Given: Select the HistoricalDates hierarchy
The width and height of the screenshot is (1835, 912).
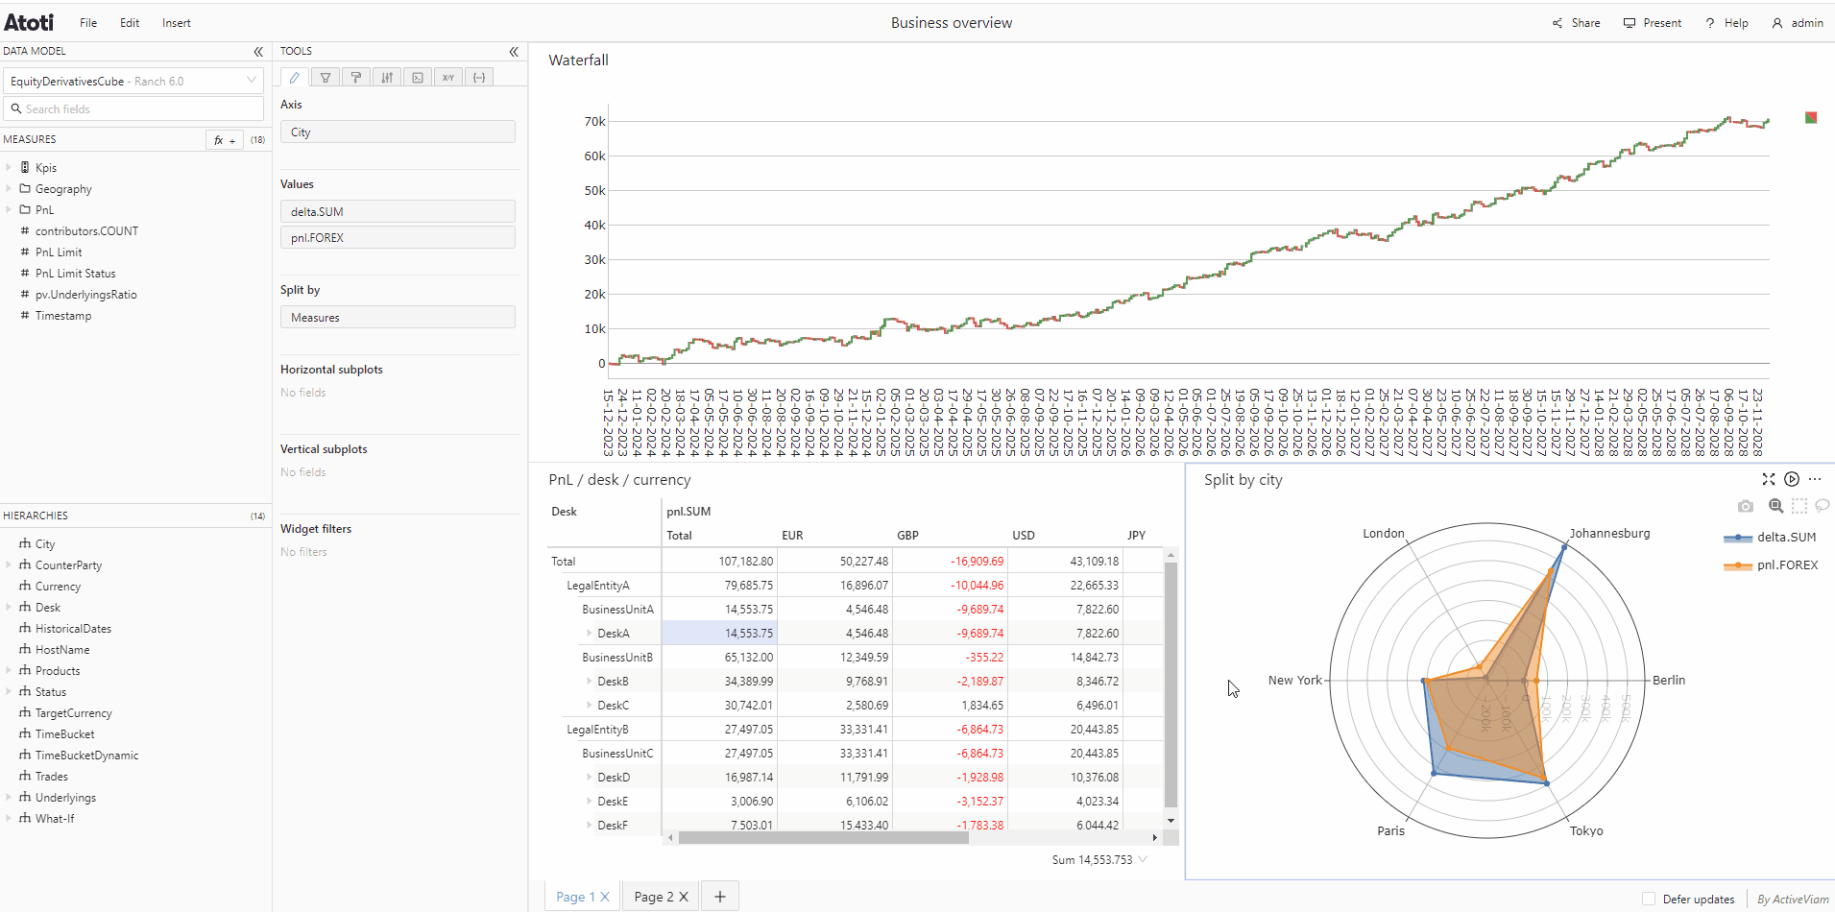Looking at the screenshot, I should (x=73, y=629).
